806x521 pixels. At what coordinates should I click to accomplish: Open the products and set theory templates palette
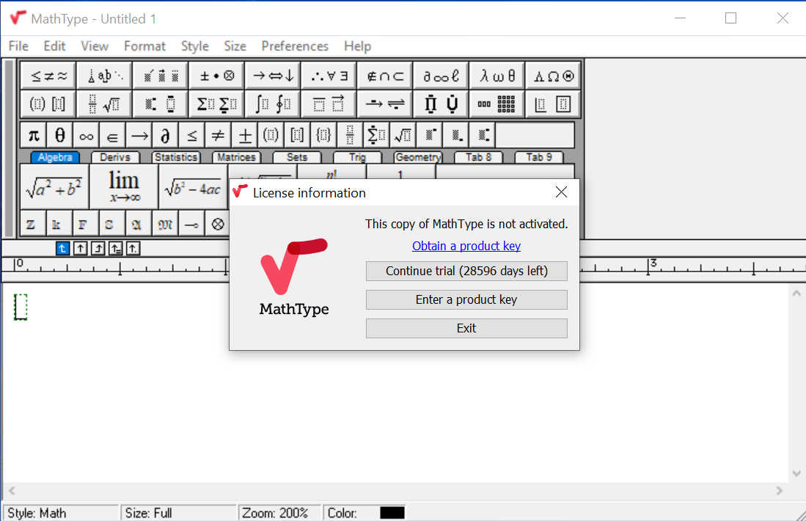click(x=441, y=104)
